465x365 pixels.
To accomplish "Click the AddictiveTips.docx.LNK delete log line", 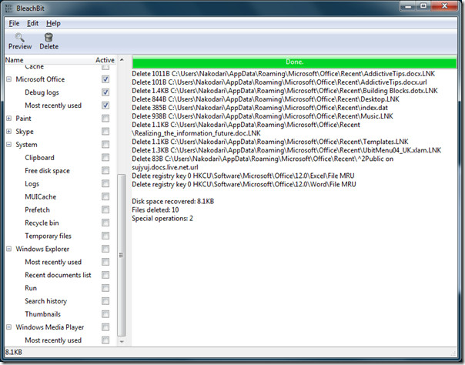I will [x=283, y=73].
